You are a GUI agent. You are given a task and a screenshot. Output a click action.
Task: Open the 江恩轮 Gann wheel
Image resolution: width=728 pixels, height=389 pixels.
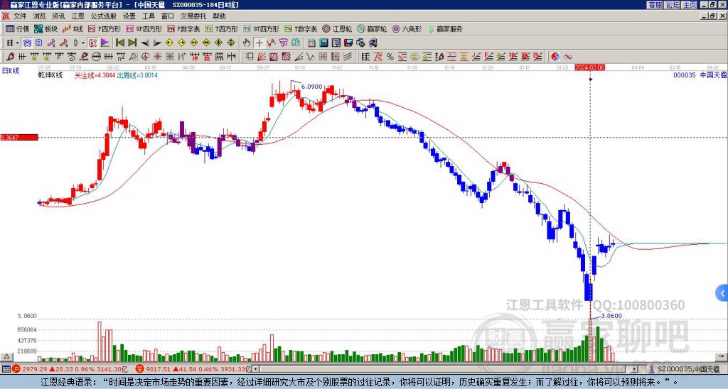(337, 28)
